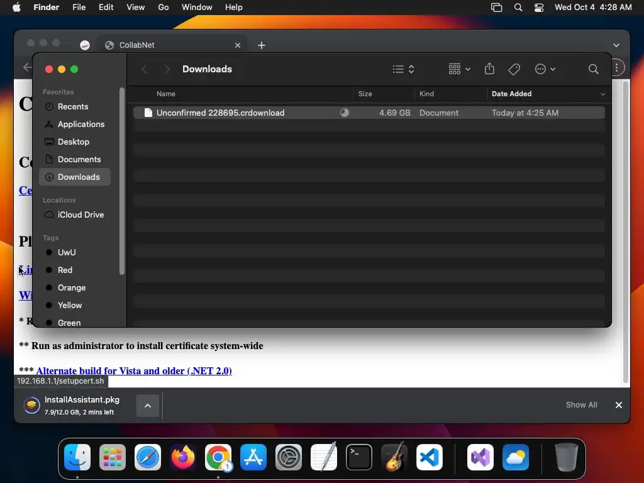Select the CollabNet tab in Chrome
Image resolution: width=644 pixels, height=483 pixels.
(172, 45)
